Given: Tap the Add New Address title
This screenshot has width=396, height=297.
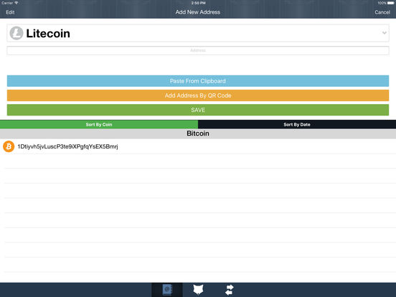Looking at the screenshot, I should 198,12.
